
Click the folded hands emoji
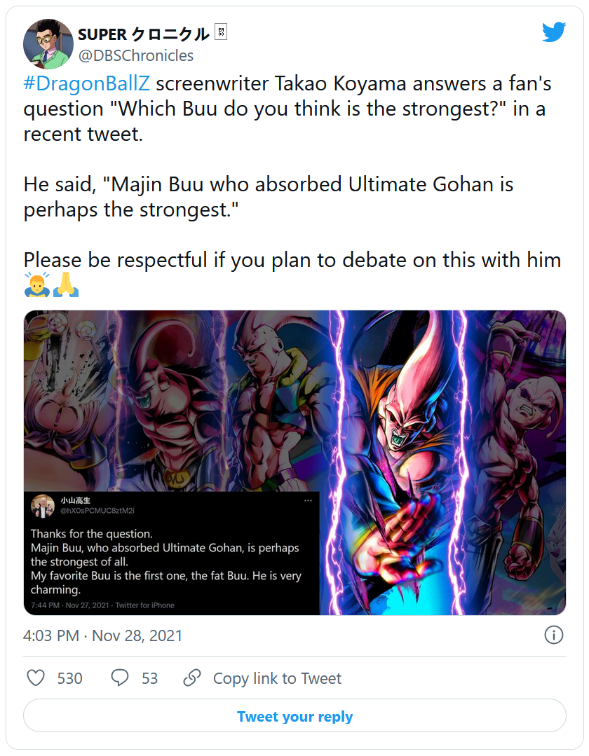point(66,284)
